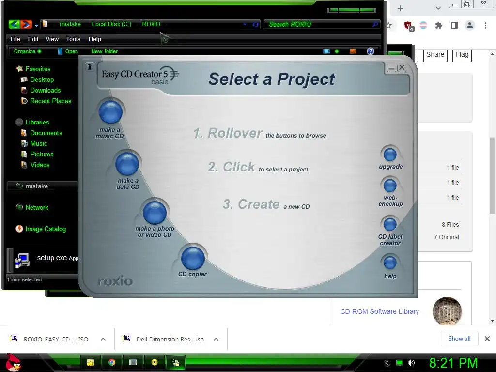Open options for ROXIO_EASY_CD ISO download
This screenshot has height=372, width=496.
click(x=103, y=339)
